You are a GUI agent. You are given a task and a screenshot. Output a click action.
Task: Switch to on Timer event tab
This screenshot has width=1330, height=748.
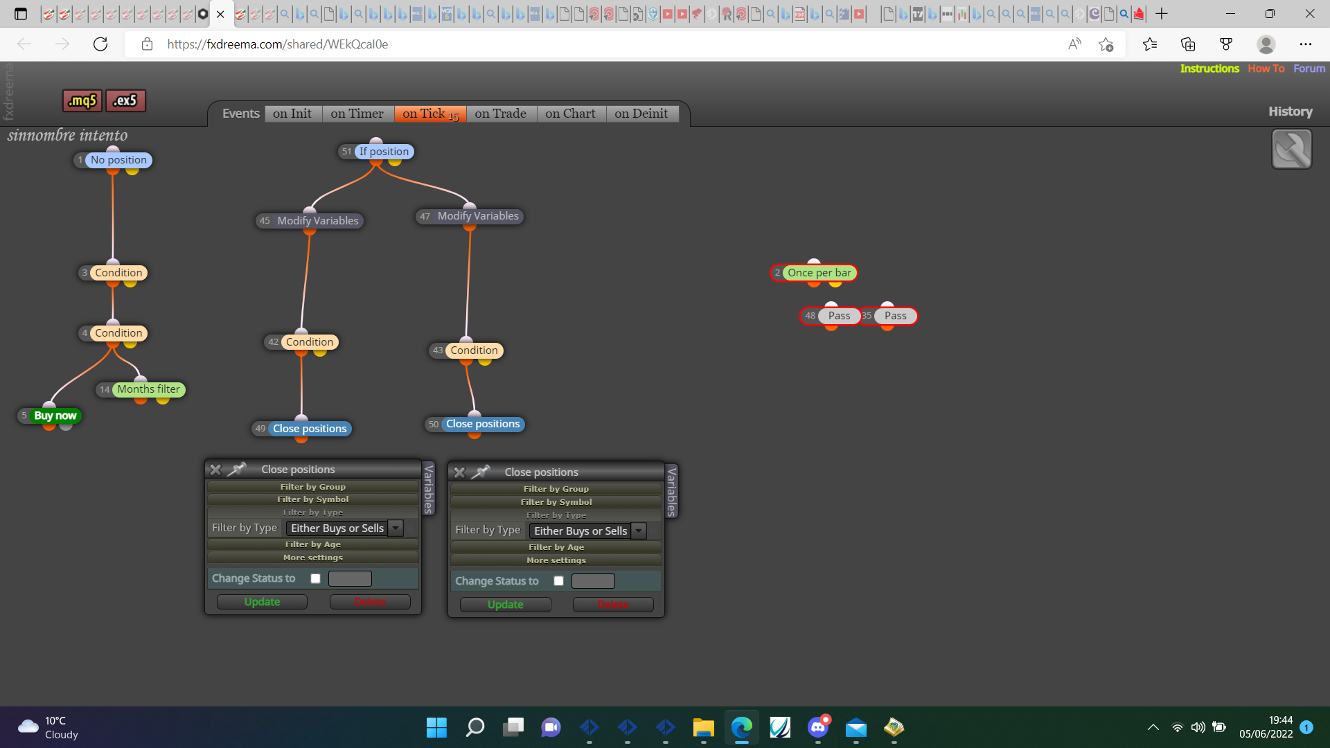pyautogui.click(x=357, y=114)
